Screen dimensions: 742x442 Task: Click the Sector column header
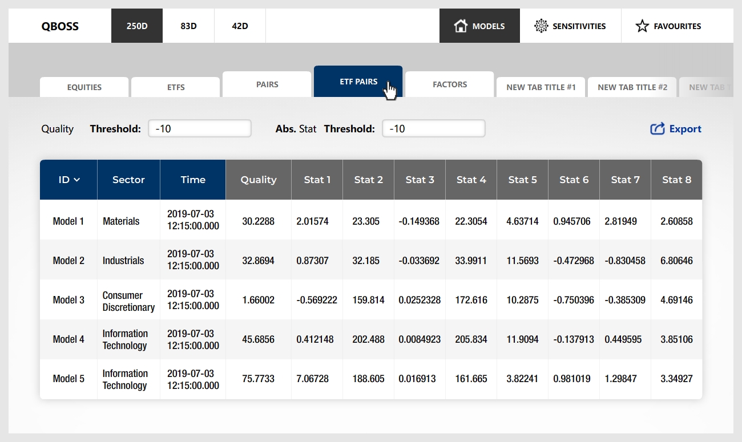128,180
